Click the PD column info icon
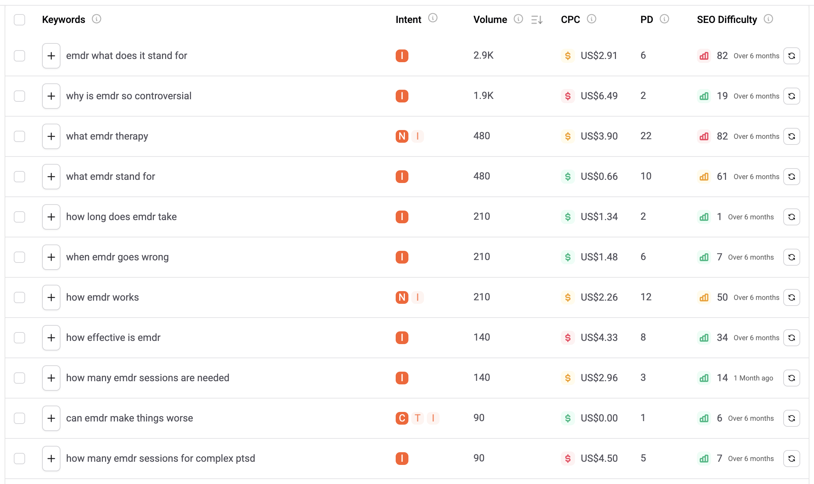 (664, 19)
